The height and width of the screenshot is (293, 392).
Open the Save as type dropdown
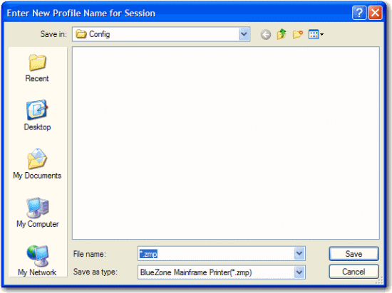click(x=299, y=272)
